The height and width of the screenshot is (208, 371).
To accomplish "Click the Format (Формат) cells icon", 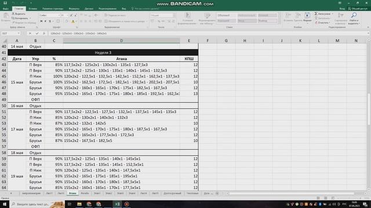I will pyautogui.click(x=307, y=16).
